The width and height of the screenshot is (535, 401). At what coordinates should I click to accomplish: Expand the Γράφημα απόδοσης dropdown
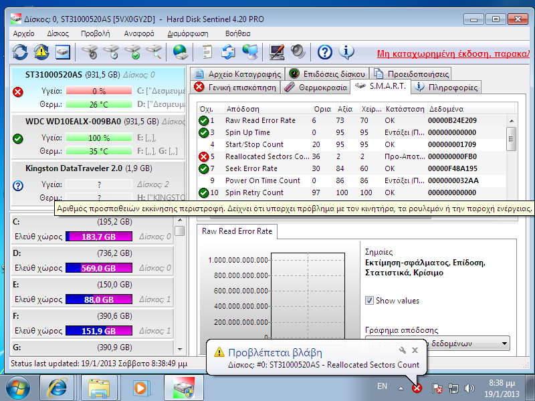504,344
